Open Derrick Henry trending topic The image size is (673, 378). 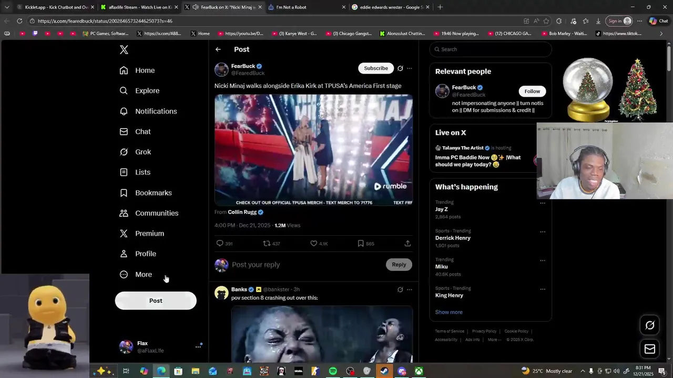(453, 238)
